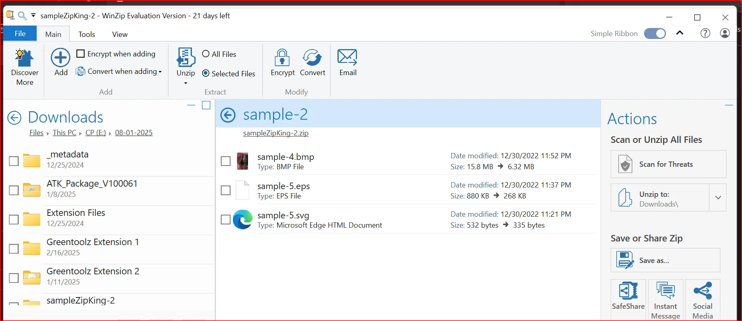Check the Greentoolz Extension 1 checkbox
The height and width of the screenshot is (321, 742).
point(14,249)
